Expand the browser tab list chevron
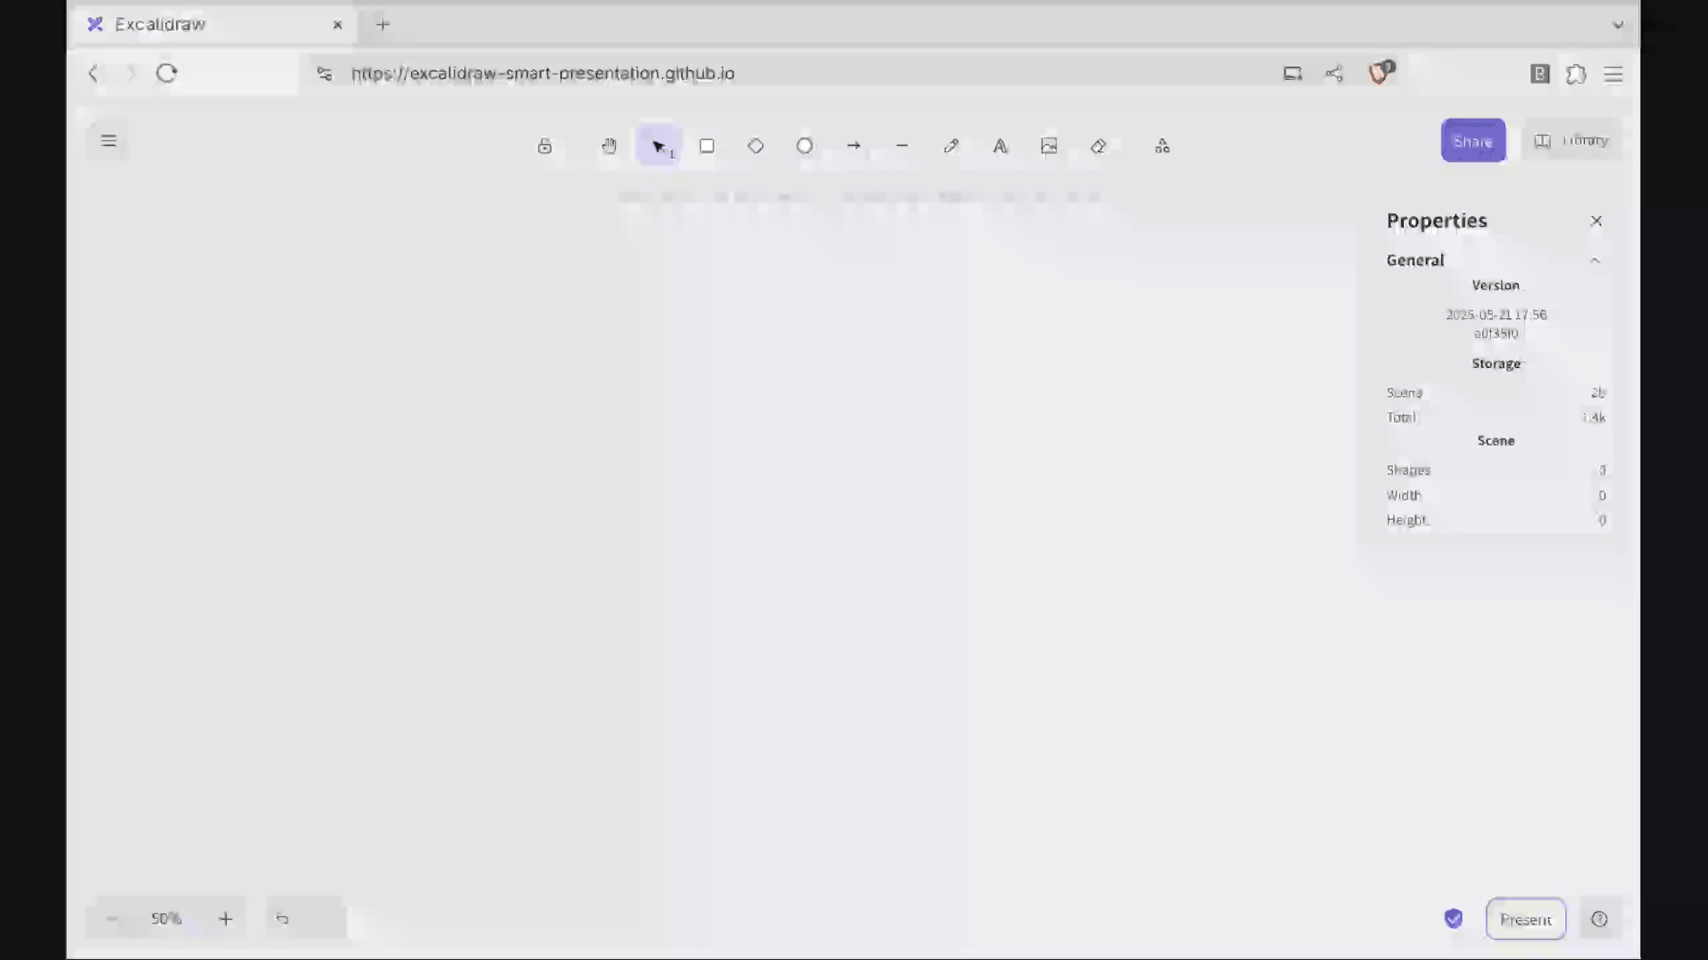This screenshot has width=1708, height=960. pos(1618,25)
